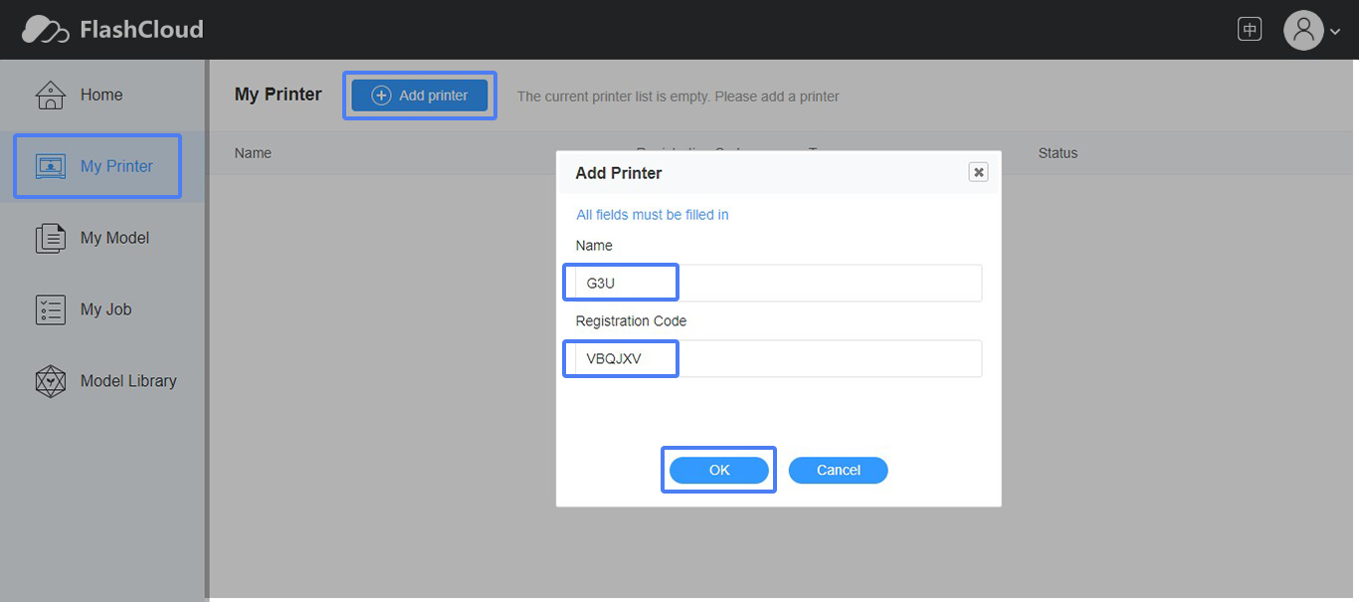The height and width of the screenshot is (602, 1359).
Task: Cancel the Add Printer dialog
Action: [x=838, y=469]
